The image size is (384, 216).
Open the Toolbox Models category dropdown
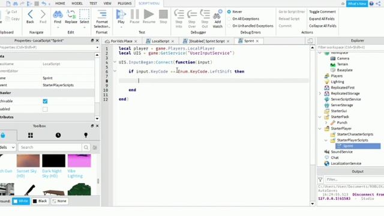[8, 147]
